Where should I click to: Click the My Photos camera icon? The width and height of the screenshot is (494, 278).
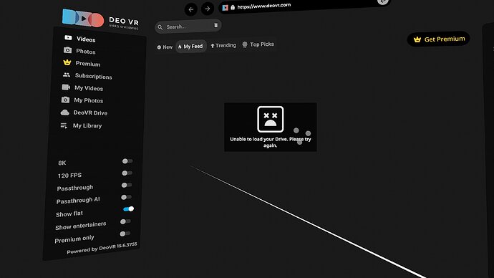coord(65,100)
